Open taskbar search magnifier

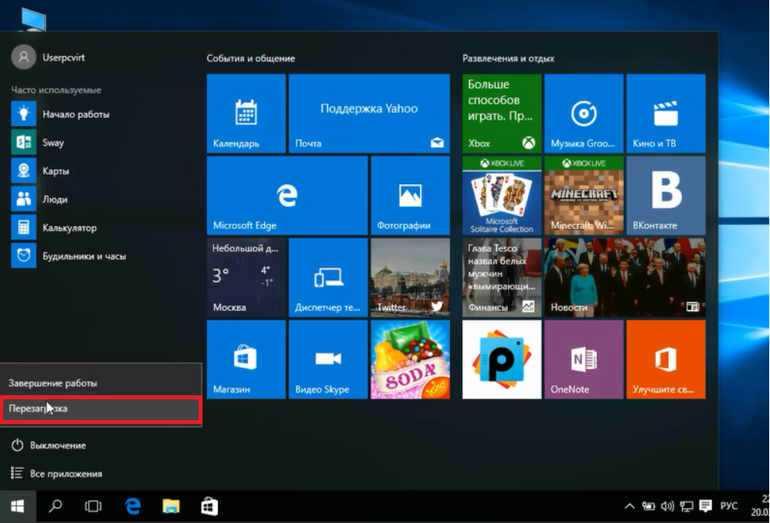pyautogui.click(x=56, y=506)
